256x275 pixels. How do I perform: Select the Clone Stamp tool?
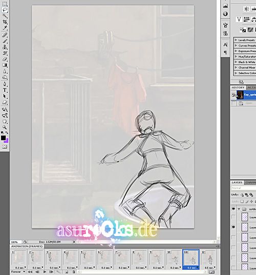coord(5,47)
